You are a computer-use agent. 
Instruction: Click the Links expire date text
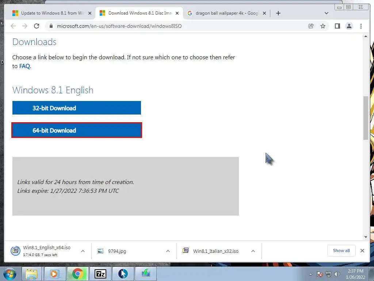coord(68,191)
